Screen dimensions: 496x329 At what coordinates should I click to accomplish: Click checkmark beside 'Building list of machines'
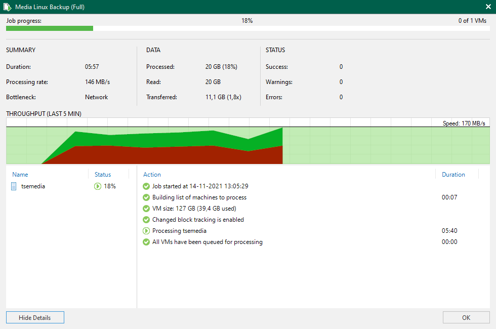click(x=146, y=197)
